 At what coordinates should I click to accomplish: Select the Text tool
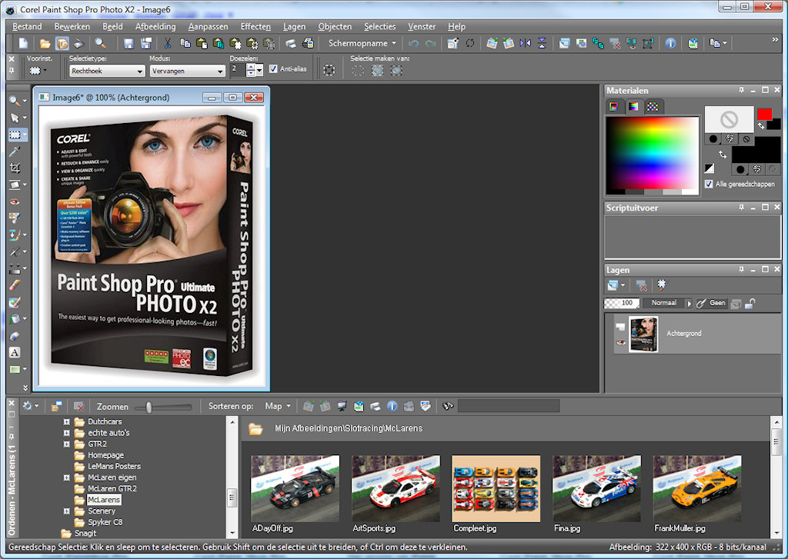click(15, 352)
